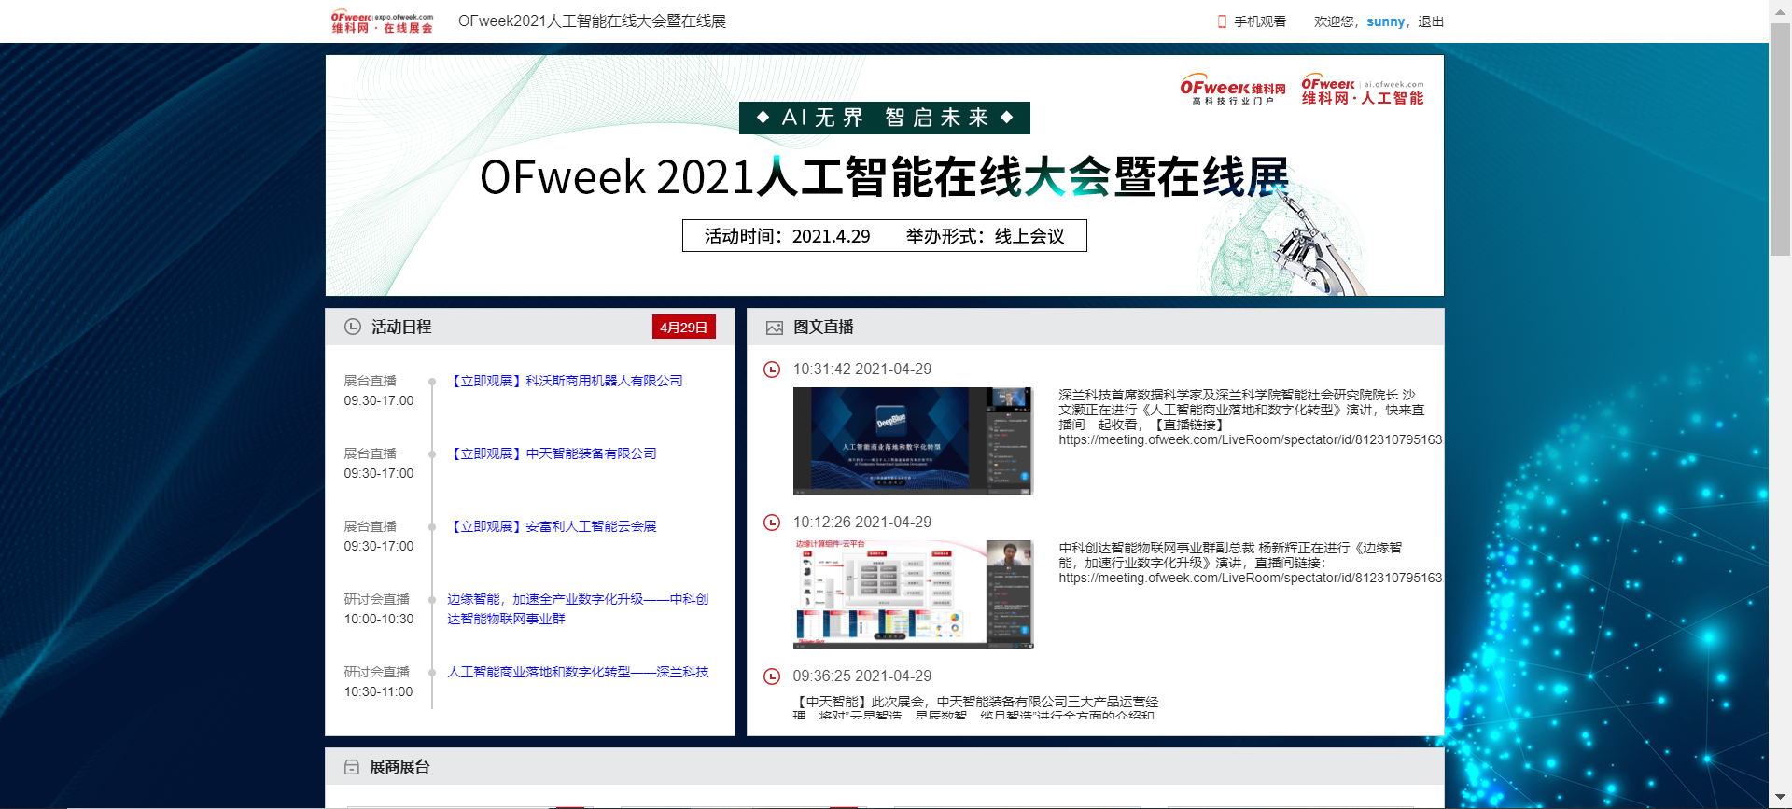Open 边缘智能 中科创达 seminar link
The height and width of the screenshot is (809, 1792).
tap(578, 608)
